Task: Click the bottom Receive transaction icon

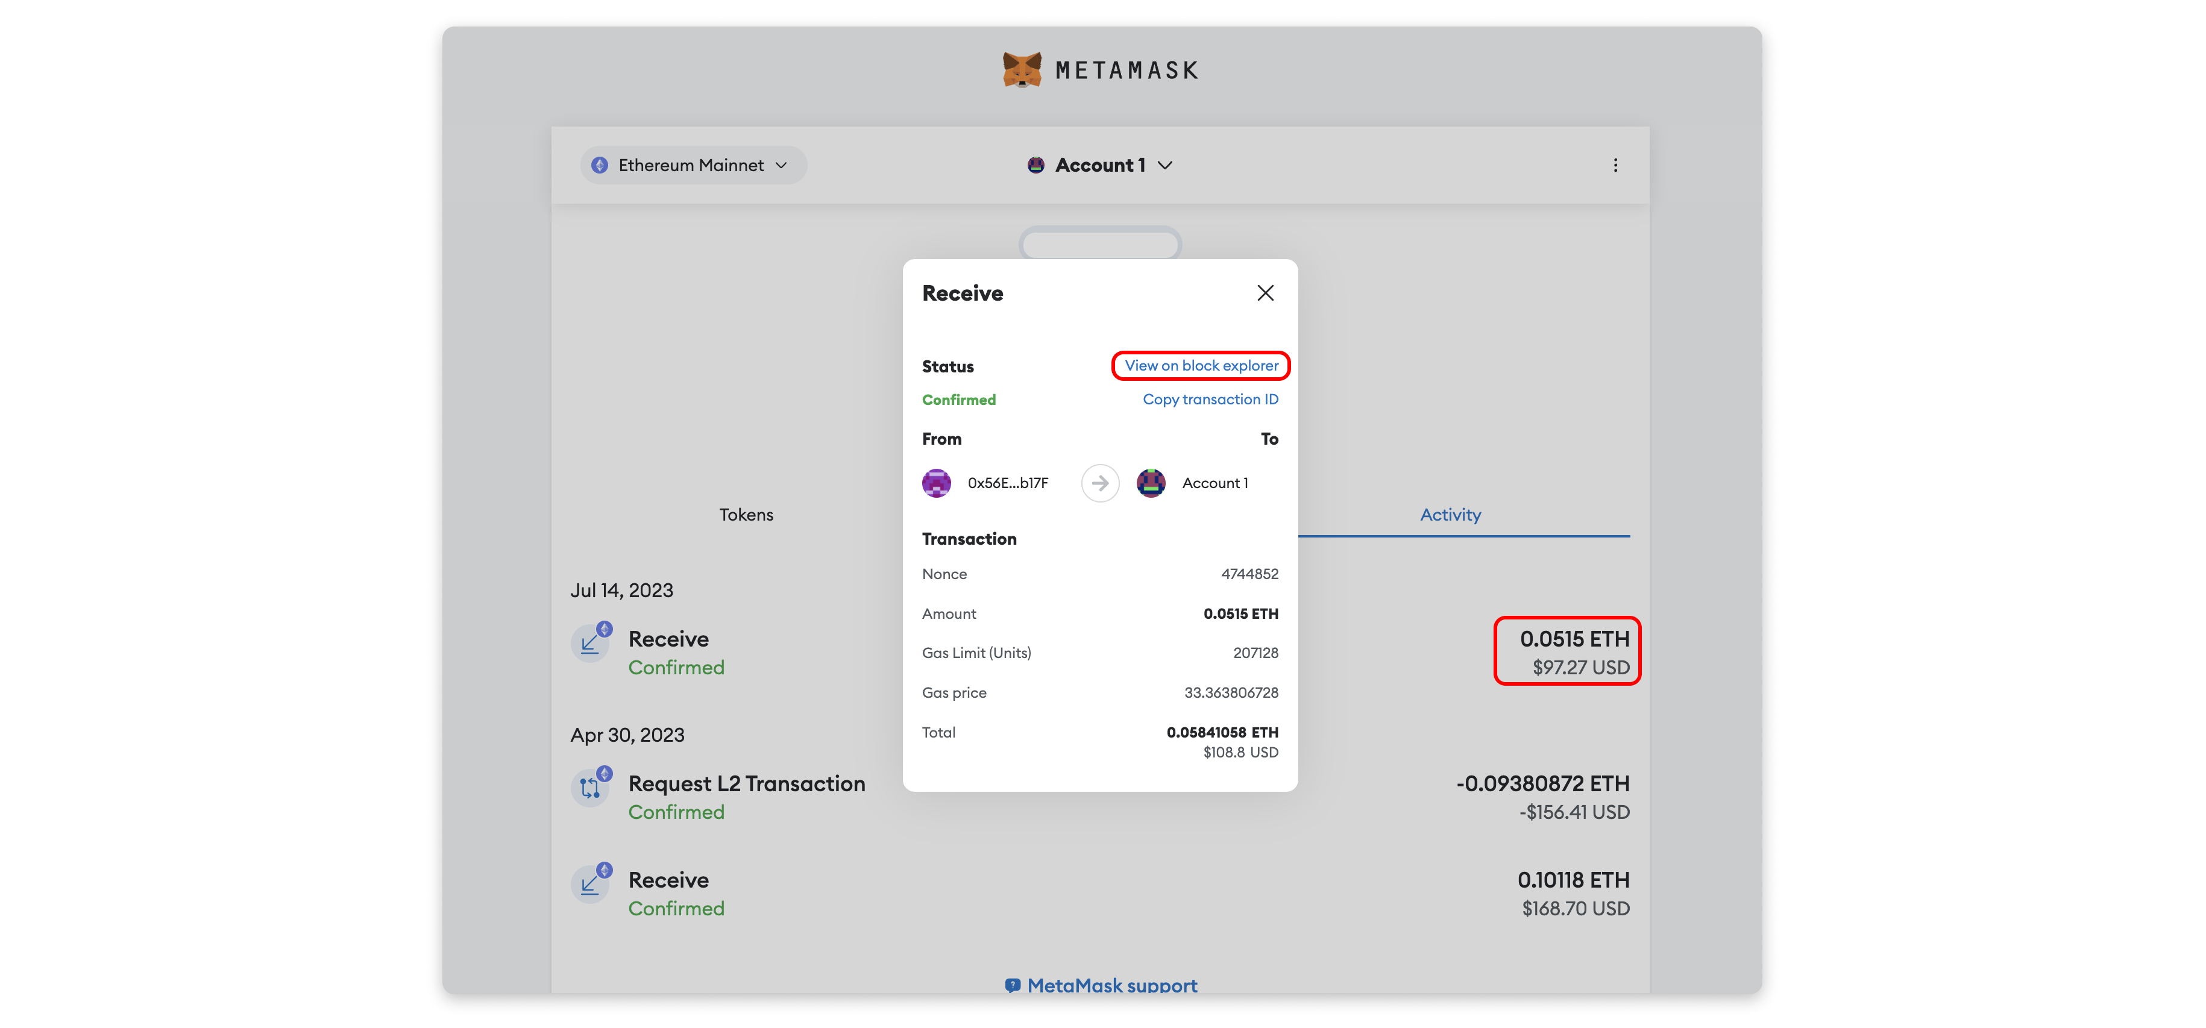Action: [592, 883]
